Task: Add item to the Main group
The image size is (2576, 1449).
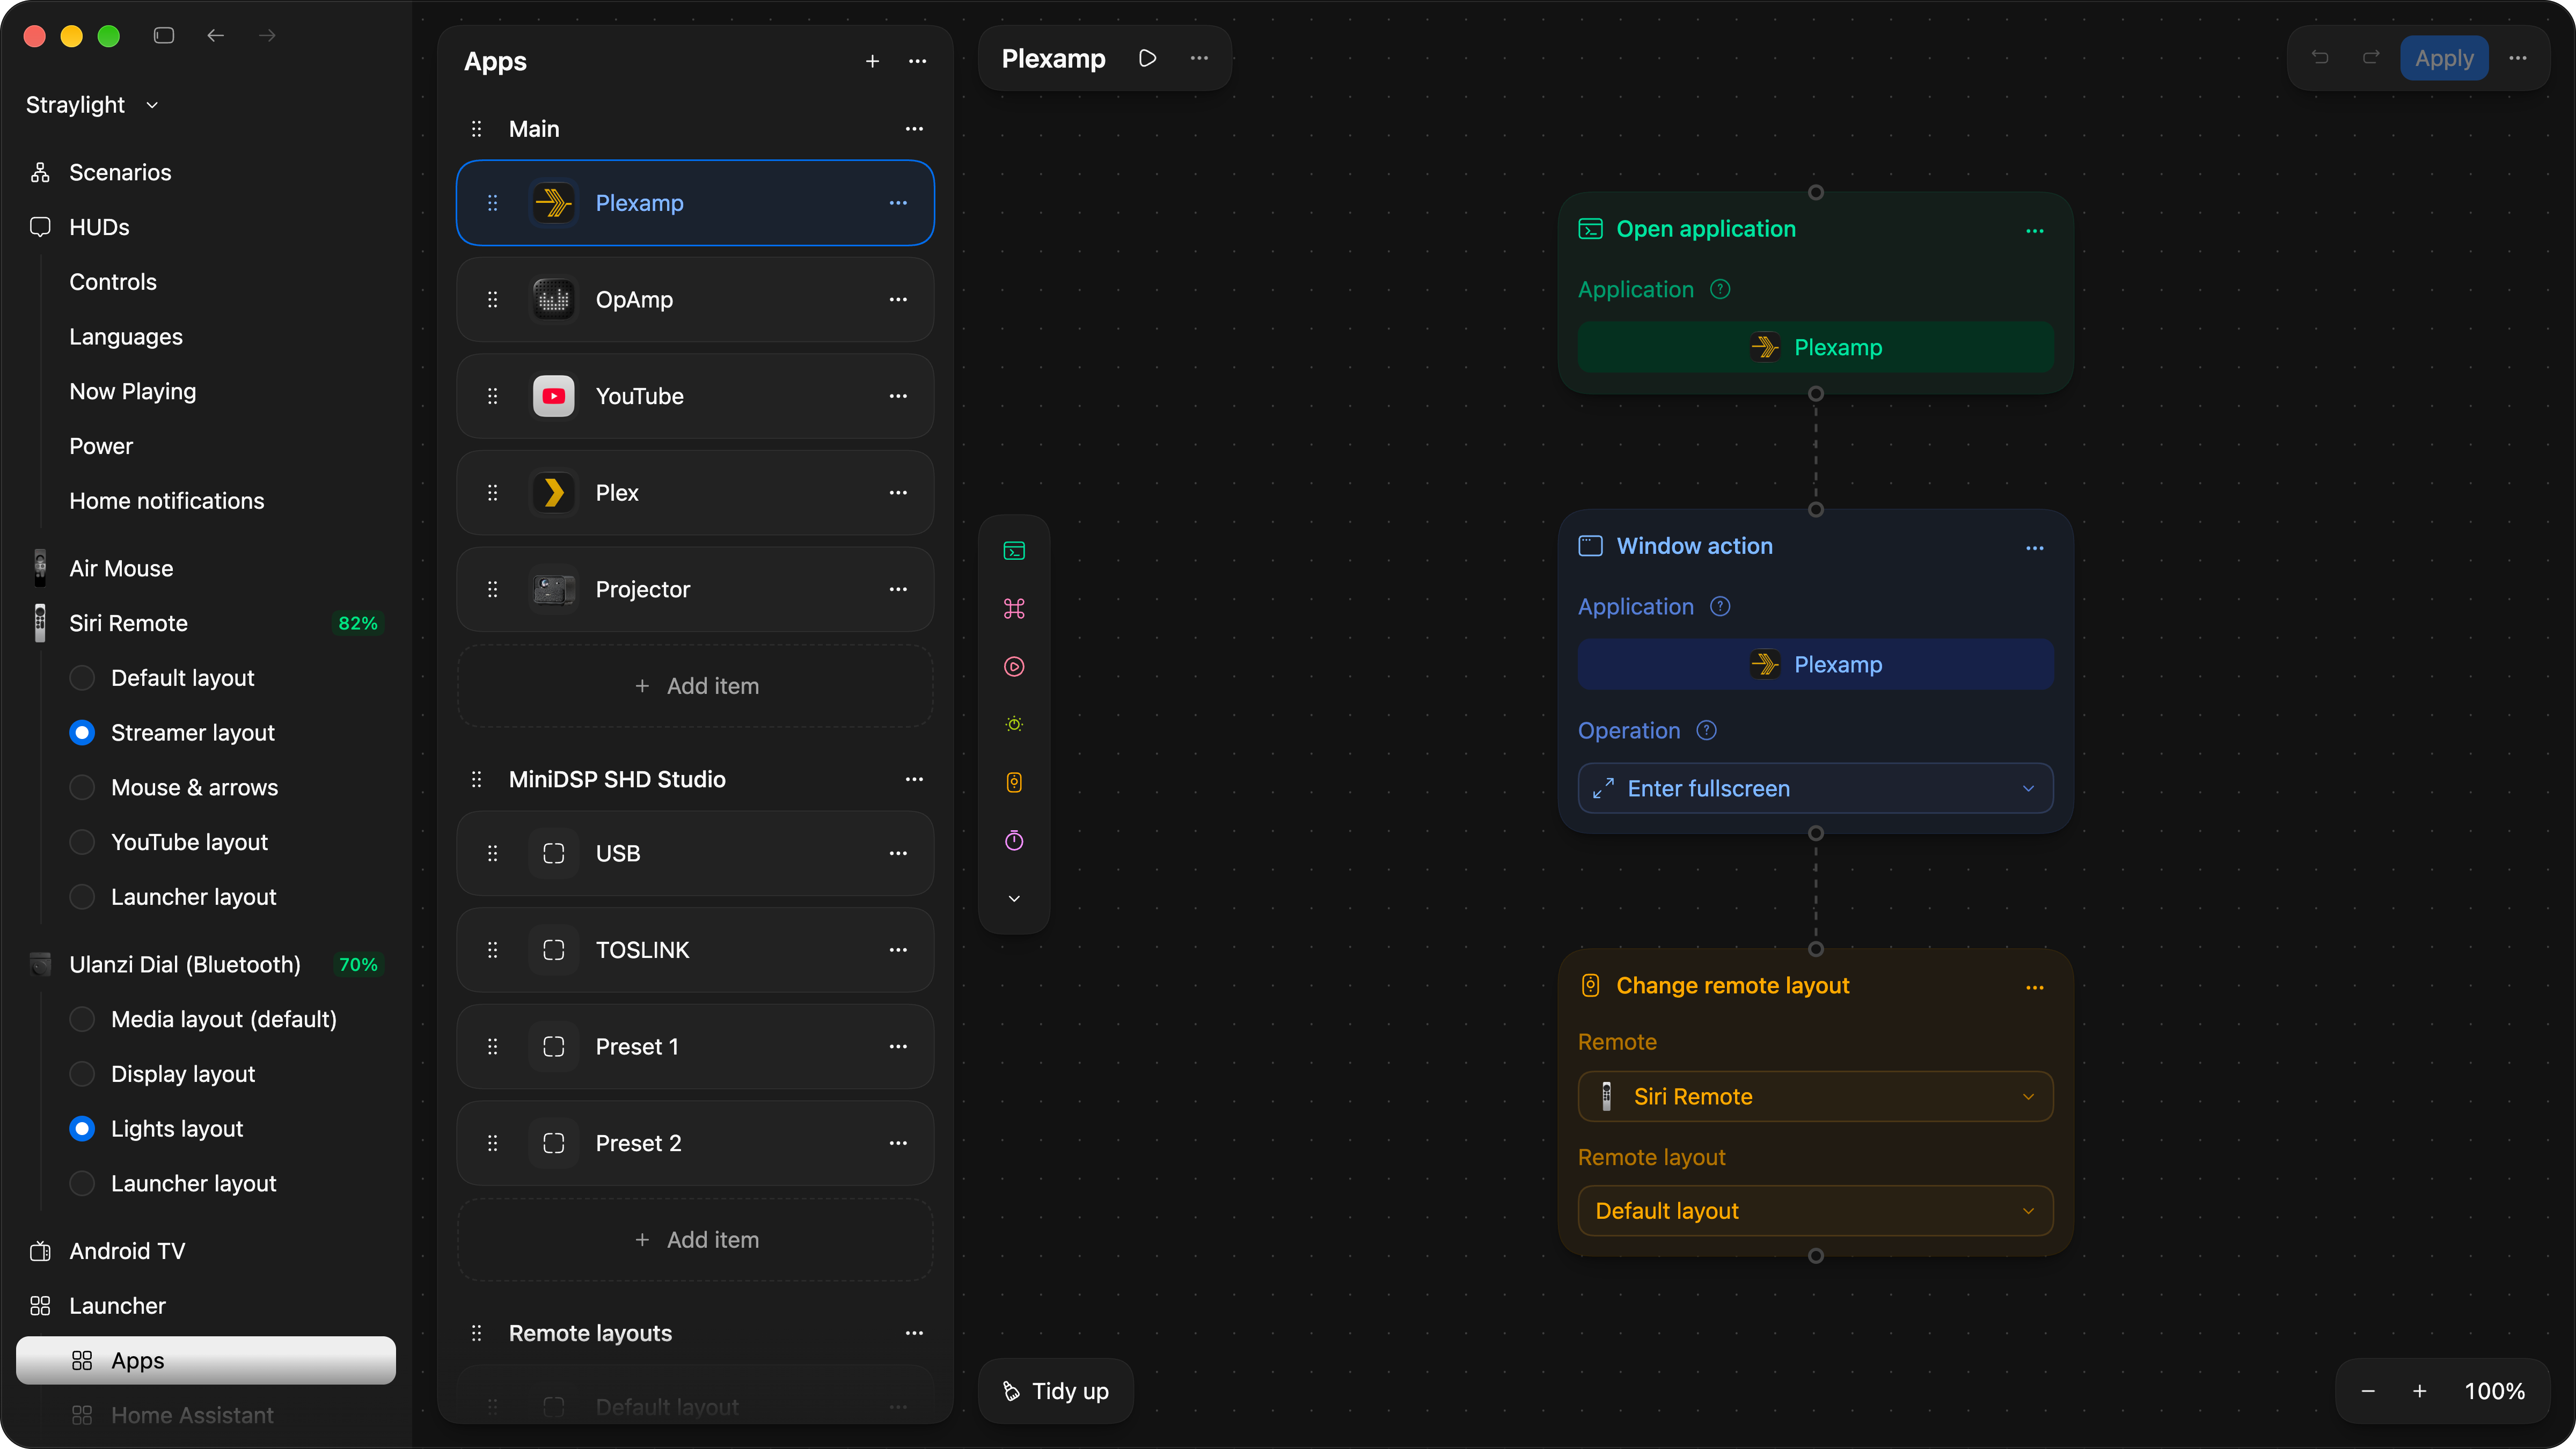Action: [695, 687]
